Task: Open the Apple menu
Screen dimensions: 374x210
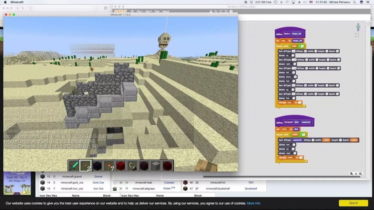Action: (x=5, y=2)
